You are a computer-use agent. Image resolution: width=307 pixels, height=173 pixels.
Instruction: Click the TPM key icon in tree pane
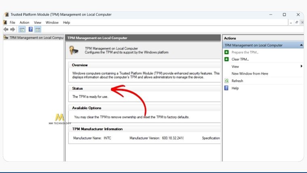(6, 37)
